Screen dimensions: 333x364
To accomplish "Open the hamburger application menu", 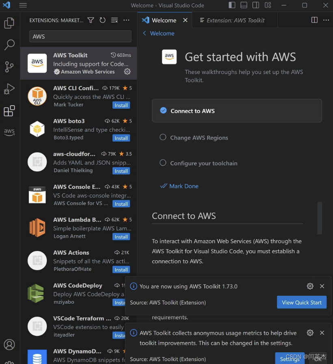I will tap(23, 5).
